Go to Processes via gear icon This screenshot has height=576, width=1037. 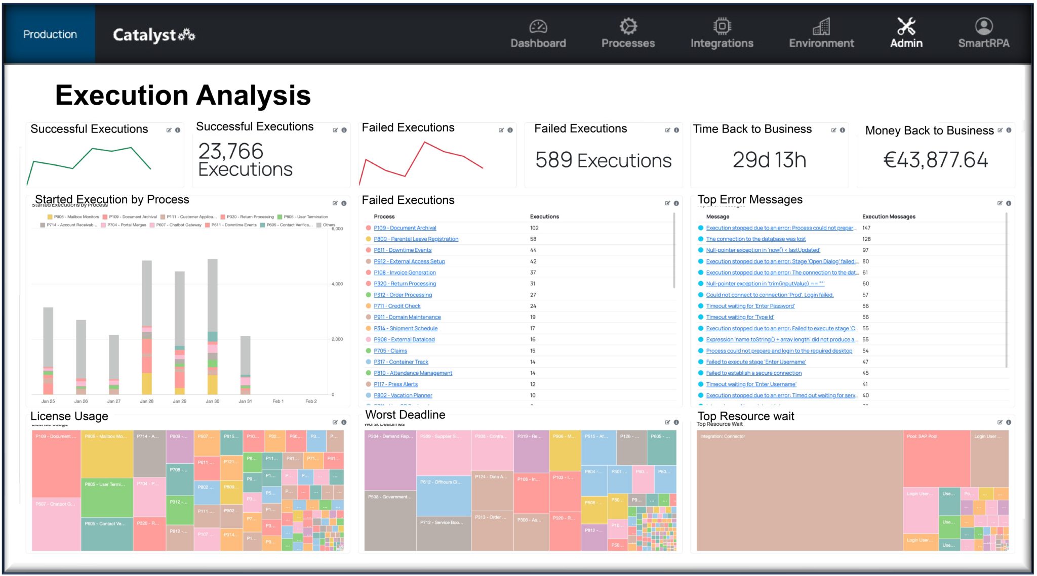tap(628, 26)
